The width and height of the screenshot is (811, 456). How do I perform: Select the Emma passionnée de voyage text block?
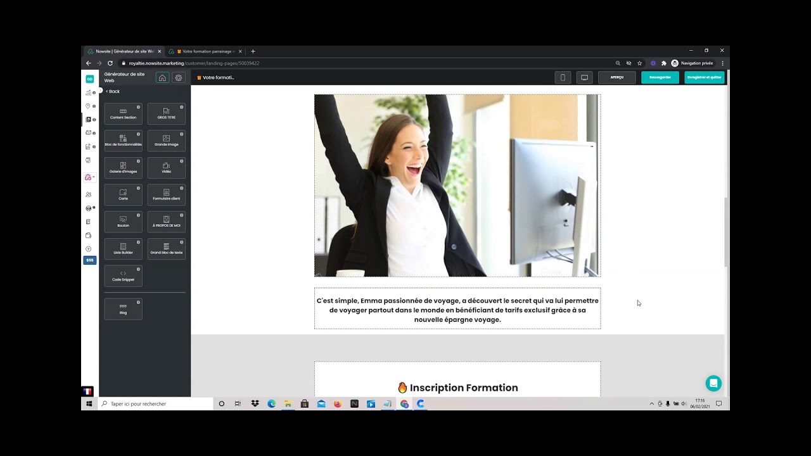(x=457, y=309)
